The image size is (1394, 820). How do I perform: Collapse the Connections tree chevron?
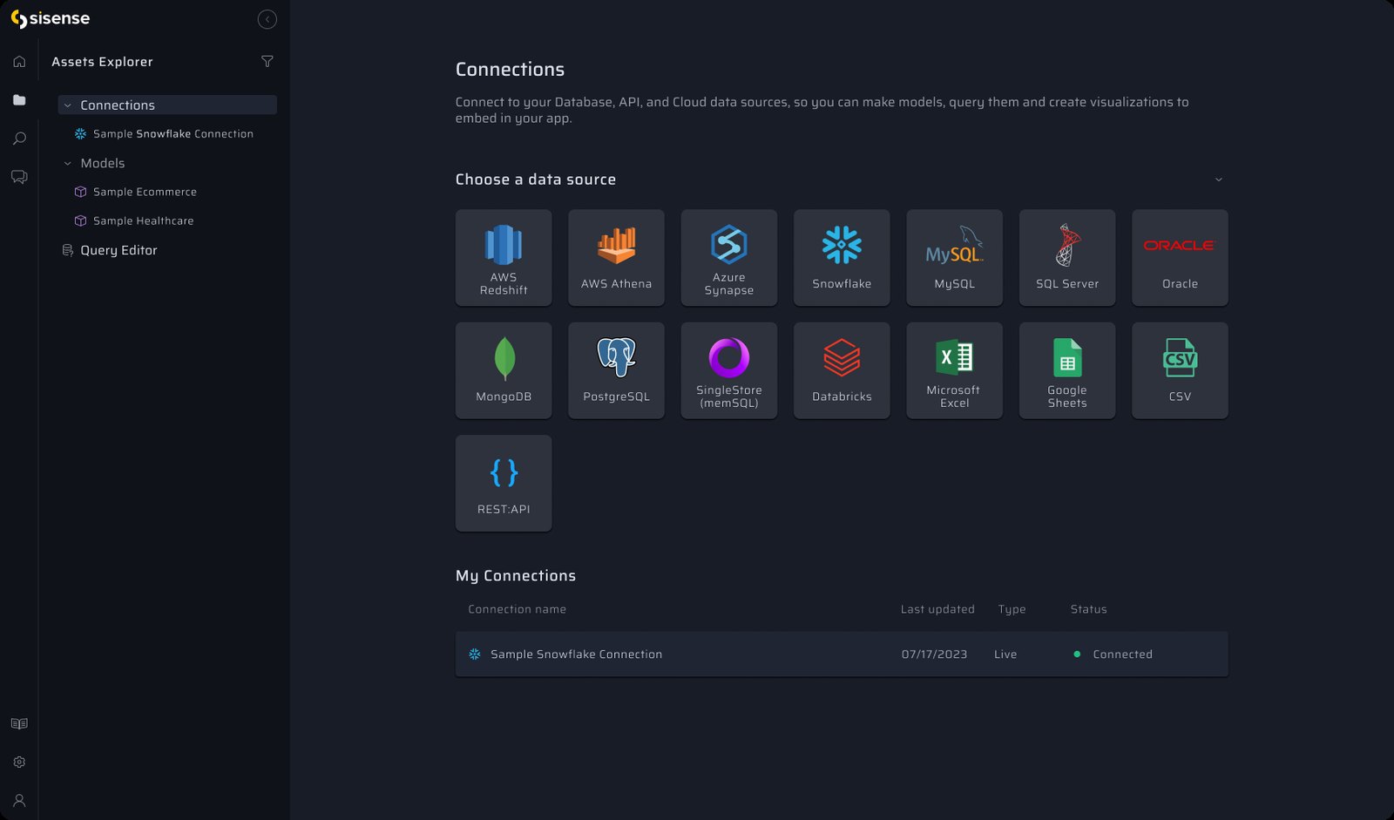[x=68, y=105]
